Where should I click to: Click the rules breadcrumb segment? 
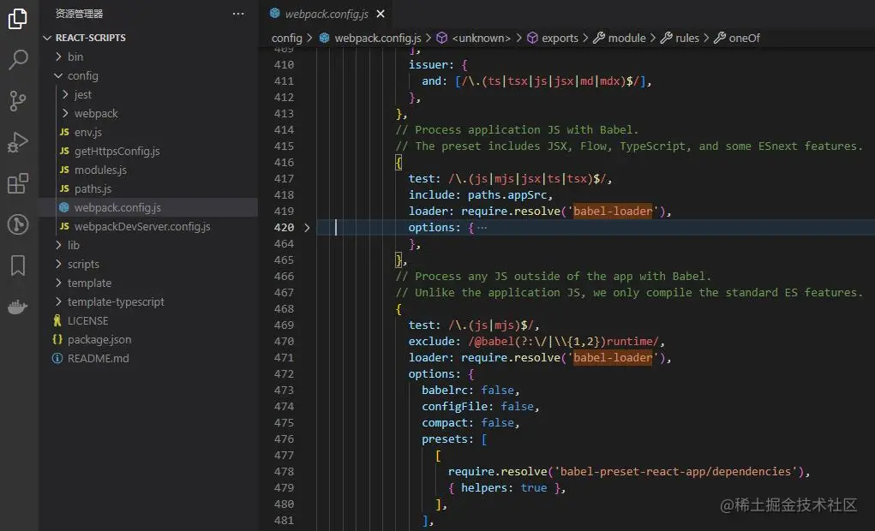pyautogui.click(x=687, y=38)
